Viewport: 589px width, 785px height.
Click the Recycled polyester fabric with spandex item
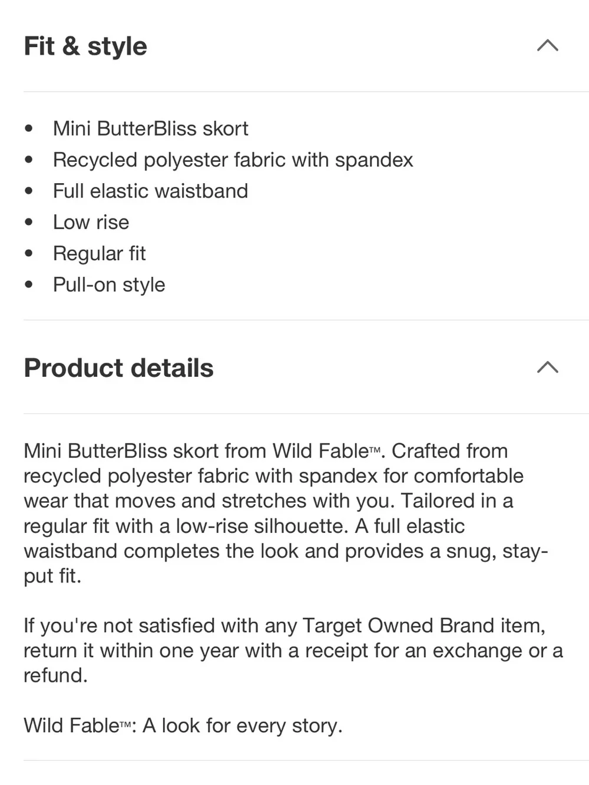pos(233,160)
